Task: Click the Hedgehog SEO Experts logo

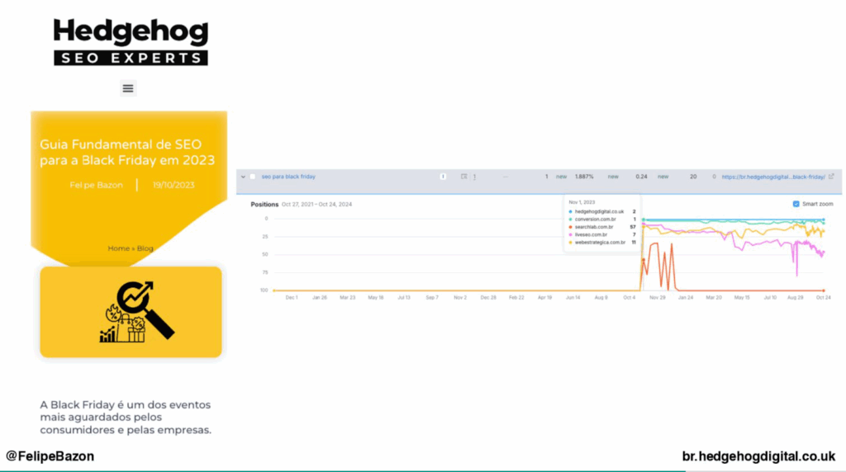Action: (x=131, y=42)
